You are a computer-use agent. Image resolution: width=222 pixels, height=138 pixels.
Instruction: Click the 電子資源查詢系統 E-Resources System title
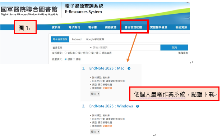(84, 9)
